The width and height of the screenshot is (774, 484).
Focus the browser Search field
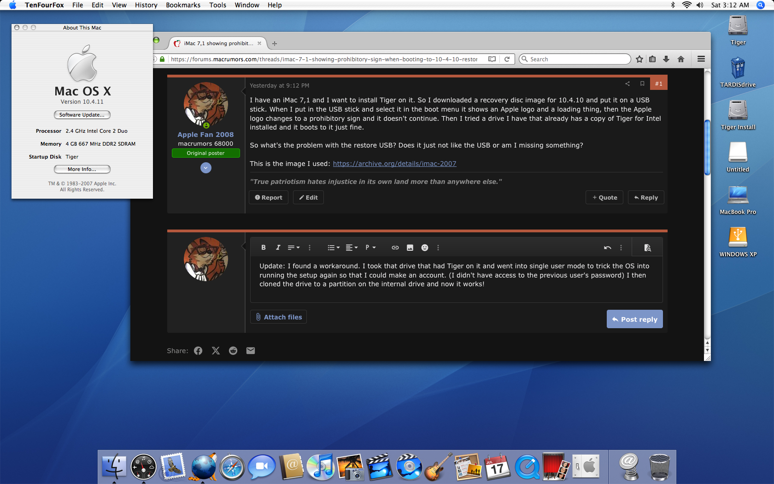(575, 59)
